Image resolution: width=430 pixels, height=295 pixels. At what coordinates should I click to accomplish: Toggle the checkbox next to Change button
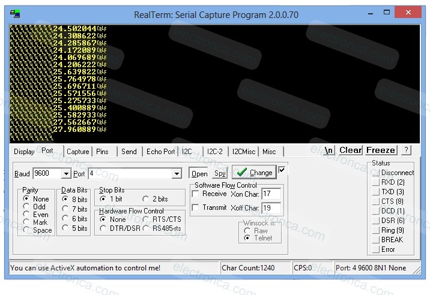[x=282, y=170]
